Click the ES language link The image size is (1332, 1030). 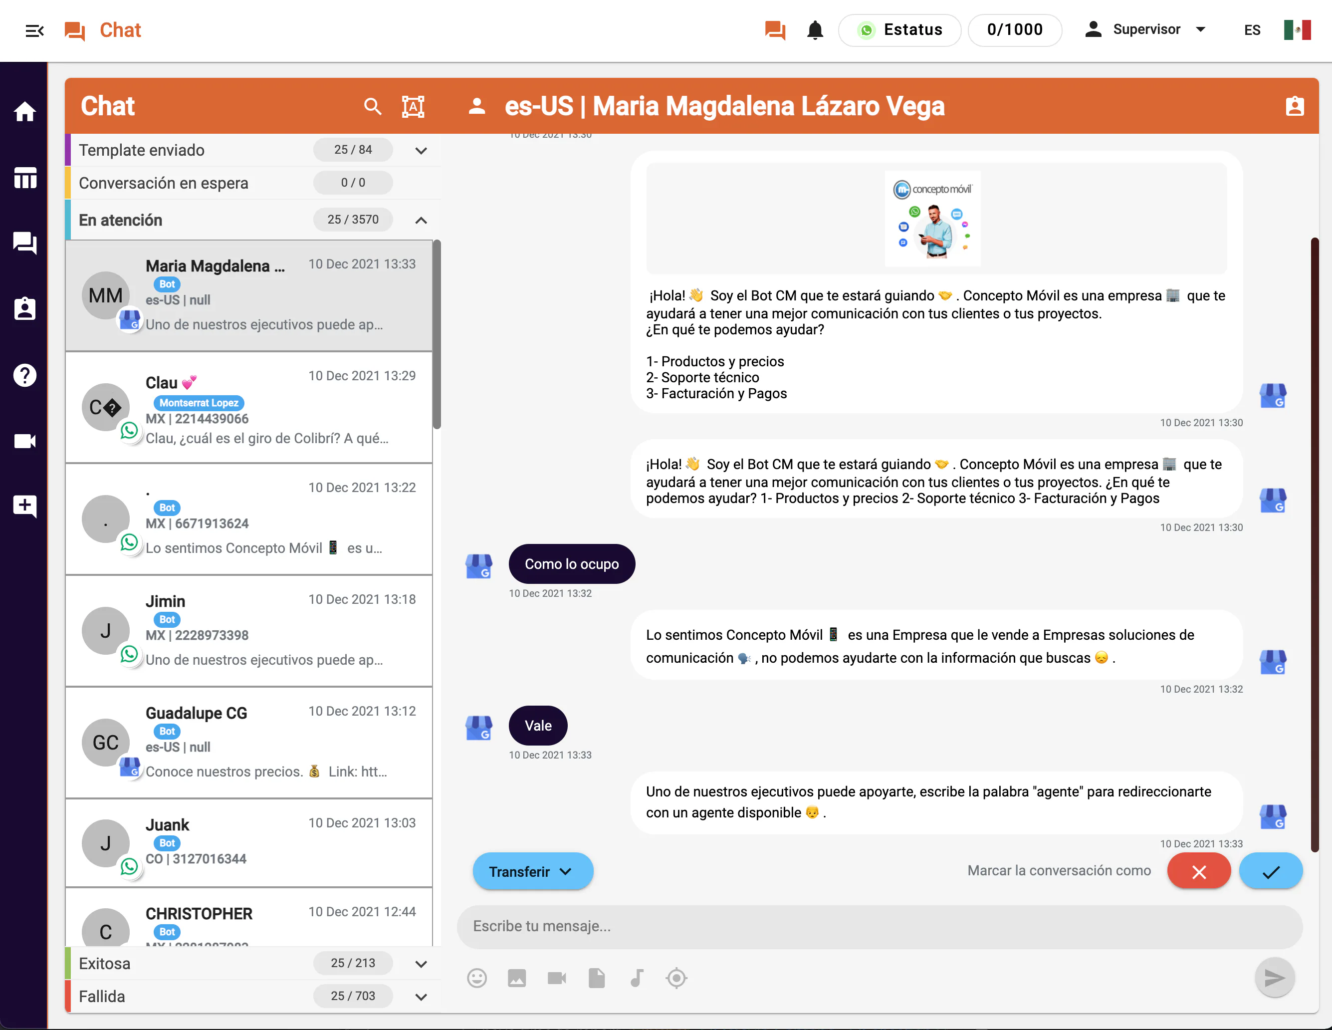point(1252,30)
